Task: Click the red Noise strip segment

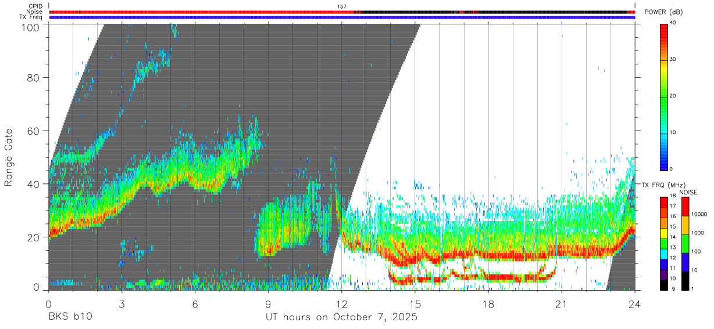Action: [201, 12]
